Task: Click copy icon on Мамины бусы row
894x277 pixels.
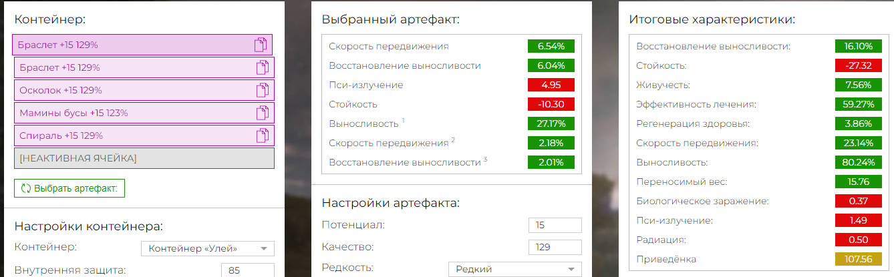Action: point(263,113)
